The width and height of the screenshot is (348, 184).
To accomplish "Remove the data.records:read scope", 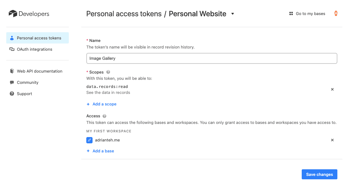I will pyautogui.click(x=332, y=89).
